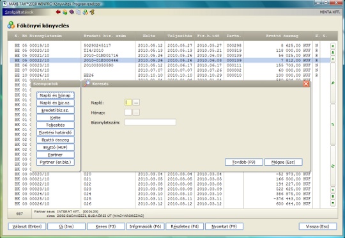The height and width of the screenshot is (238, 345).
Task: Select row BK 03 00024/10
Action: tap(170, 194)
